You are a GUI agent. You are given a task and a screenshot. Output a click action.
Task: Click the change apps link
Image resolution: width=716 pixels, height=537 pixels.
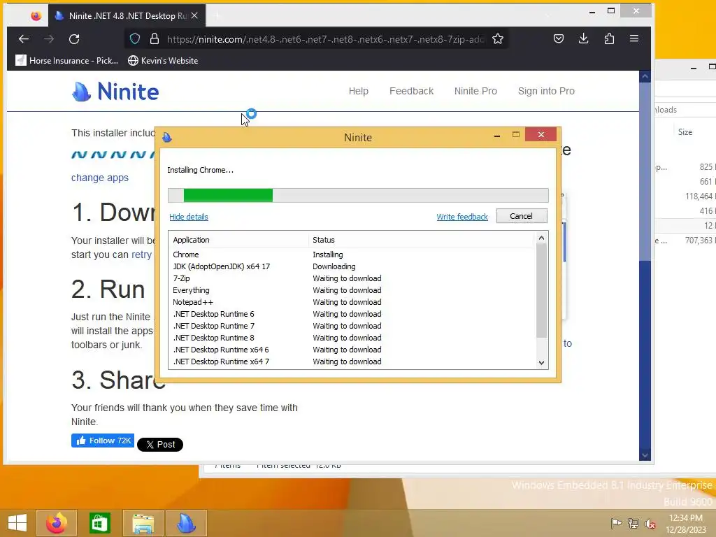[x=99, y=178]
